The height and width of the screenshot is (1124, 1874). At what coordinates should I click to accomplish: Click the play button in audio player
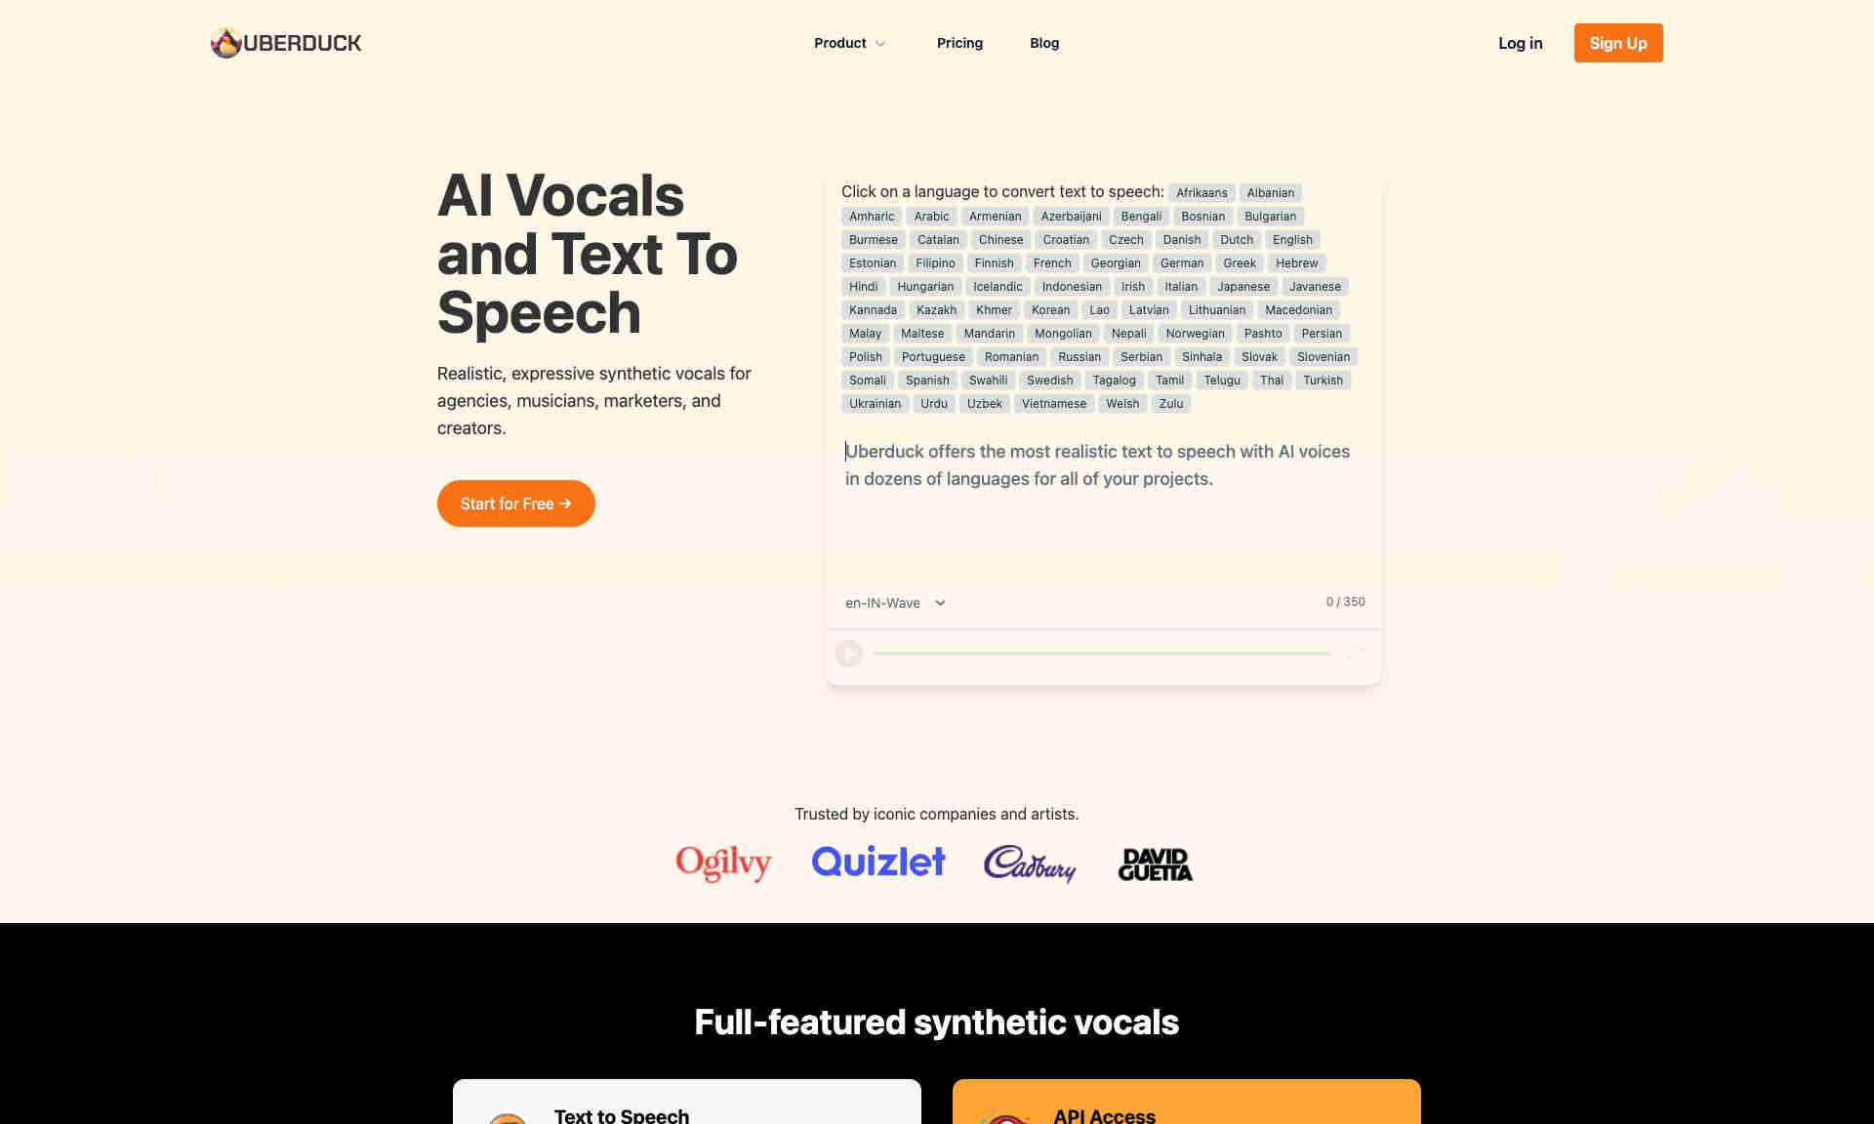[850, 653]
